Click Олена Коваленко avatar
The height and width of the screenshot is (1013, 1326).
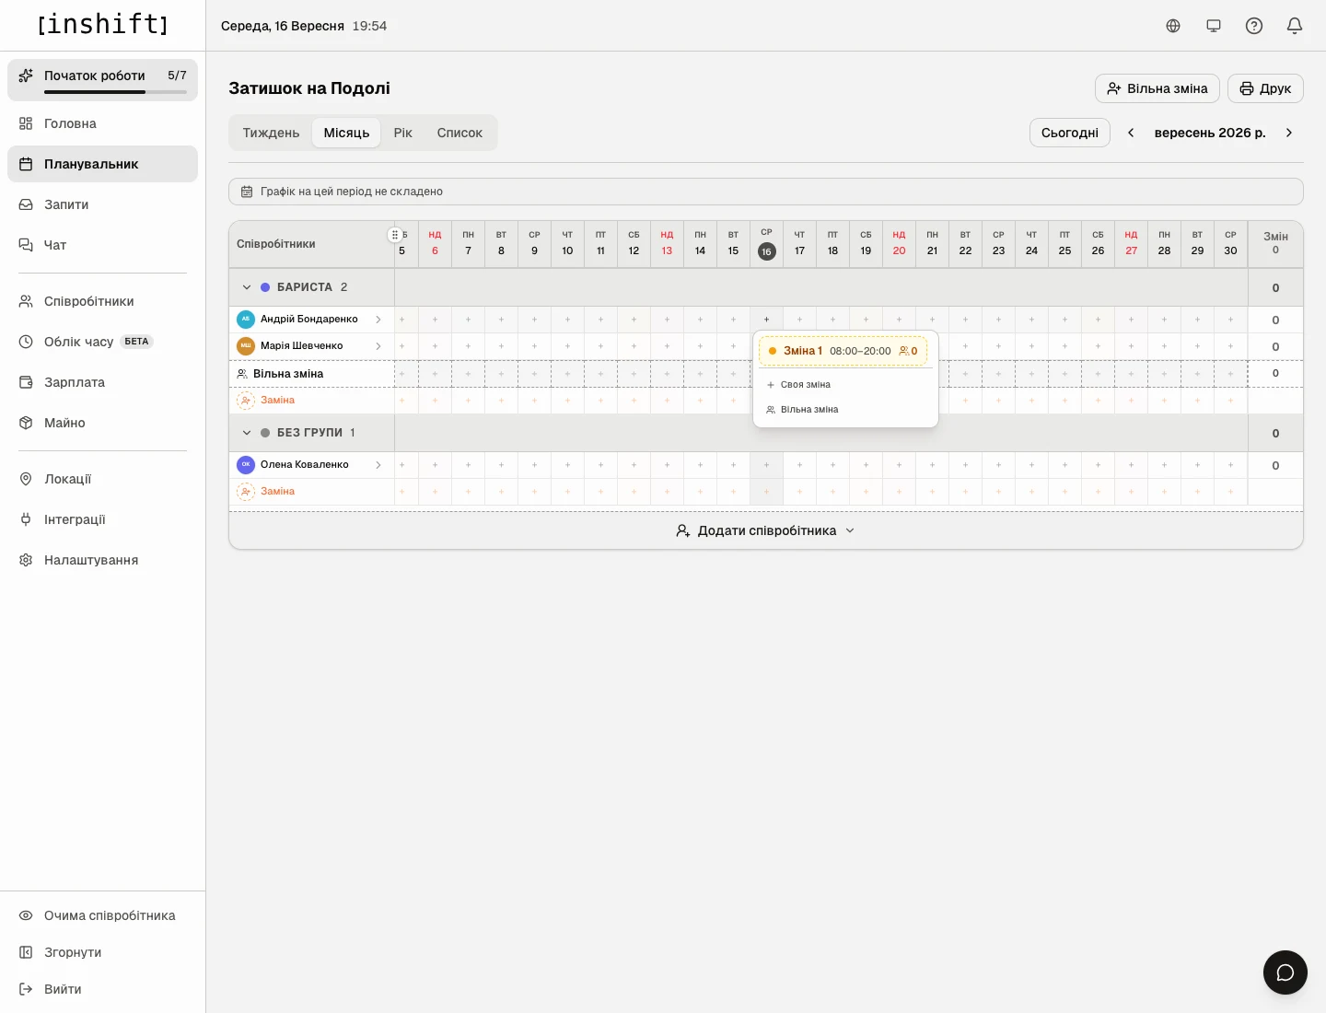click(x=246, y=465)
